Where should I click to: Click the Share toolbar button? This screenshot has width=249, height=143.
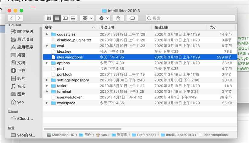[x=118, y=18]
